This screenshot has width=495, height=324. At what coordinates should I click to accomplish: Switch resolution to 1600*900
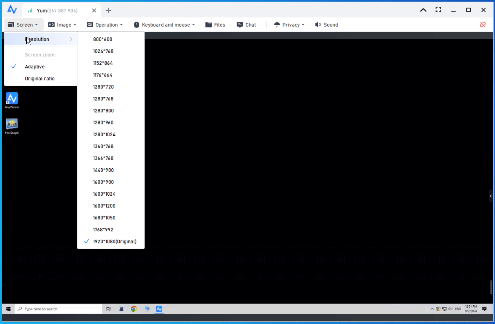pyautogui.click(x=111, y=182)
